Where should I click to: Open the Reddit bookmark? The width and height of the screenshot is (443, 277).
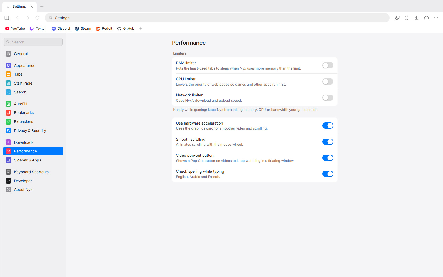(x=104, y=28)
